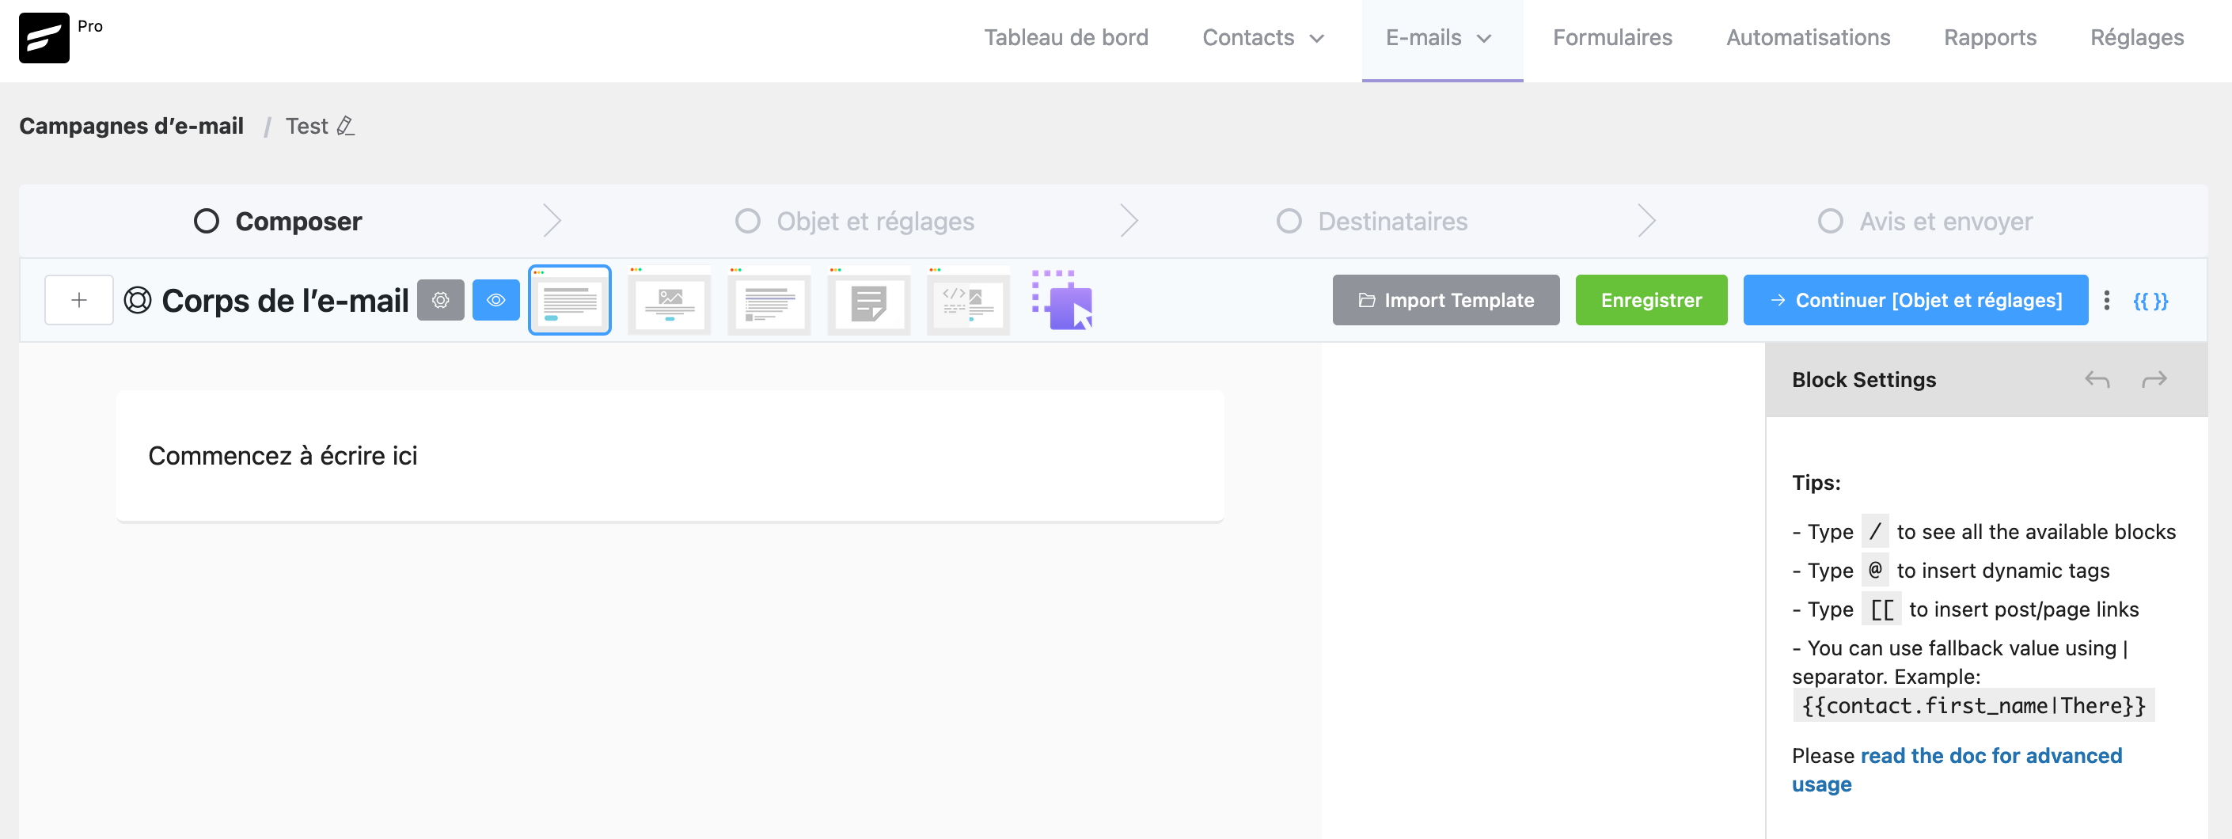The image size is (2232, 839).
Task: Click inside the 'Commencez à écrire ici' area
Action: pos(283,455)
